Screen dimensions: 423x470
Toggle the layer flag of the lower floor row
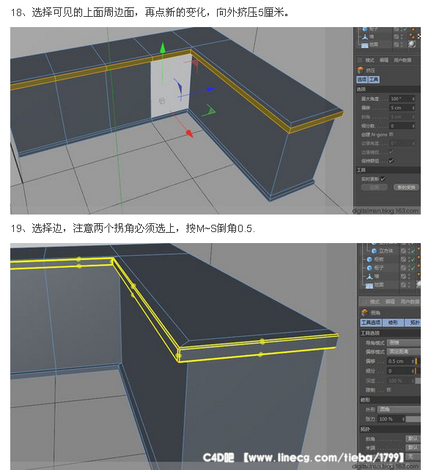[403, 285]
